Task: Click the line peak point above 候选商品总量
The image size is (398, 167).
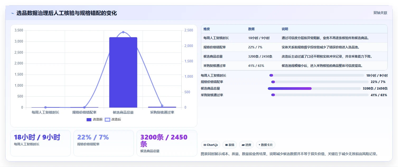Action: click(123, 32)
